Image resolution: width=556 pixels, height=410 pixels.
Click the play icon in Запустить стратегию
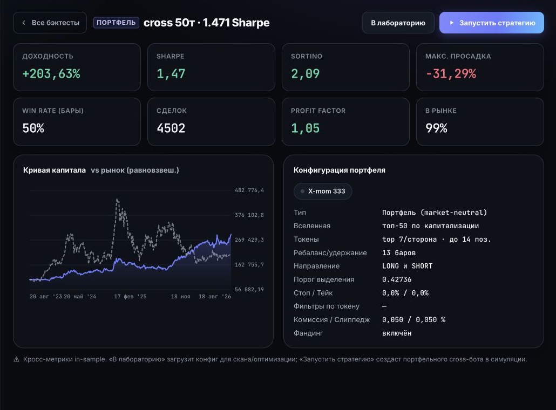451,23
